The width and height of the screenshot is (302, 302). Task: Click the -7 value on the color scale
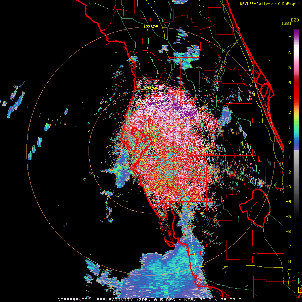(288, 246)
